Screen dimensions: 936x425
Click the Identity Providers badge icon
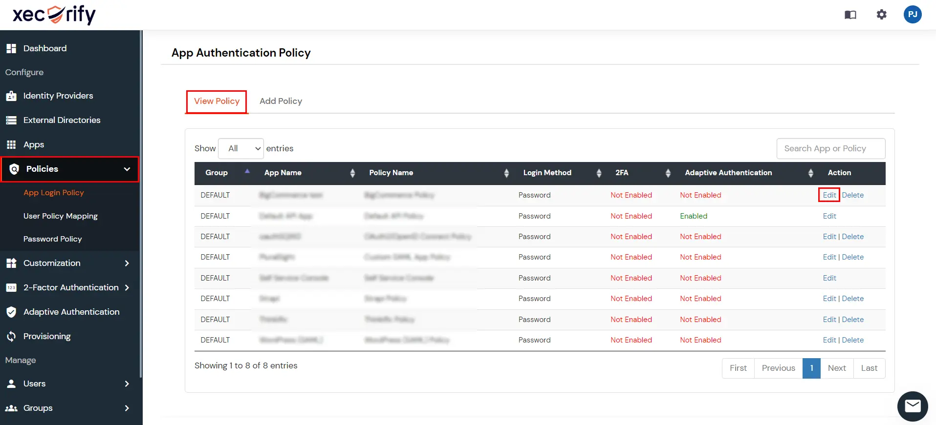click(x=11, y=96)
